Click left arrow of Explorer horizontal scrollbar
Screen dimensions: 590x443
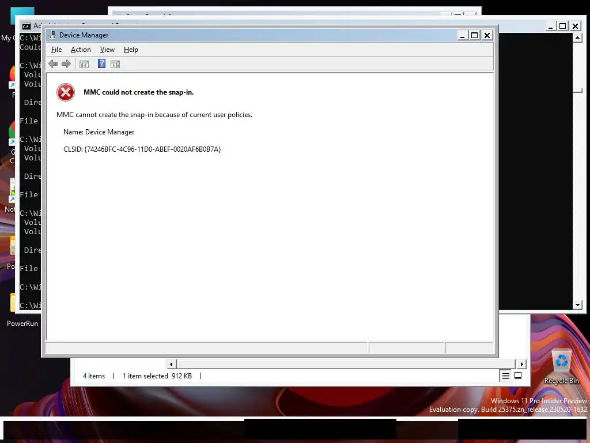tap(171, 364)
